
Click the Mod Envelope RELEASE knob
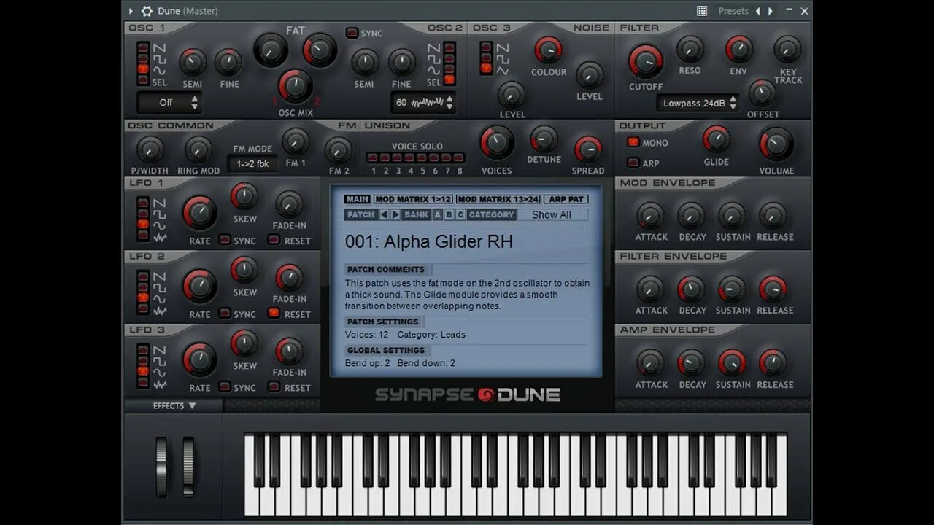tap(773, 215)
